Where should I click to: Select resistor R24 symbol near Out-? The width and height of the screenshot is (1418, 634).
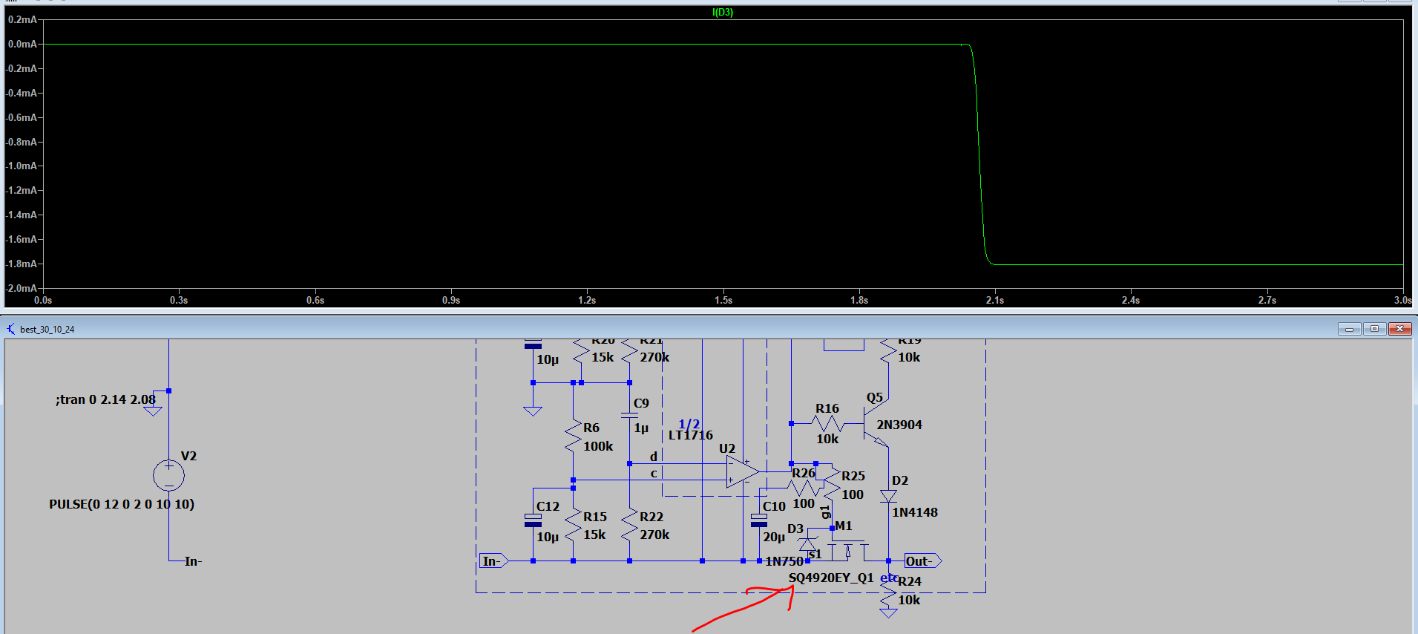click(888, 591)
